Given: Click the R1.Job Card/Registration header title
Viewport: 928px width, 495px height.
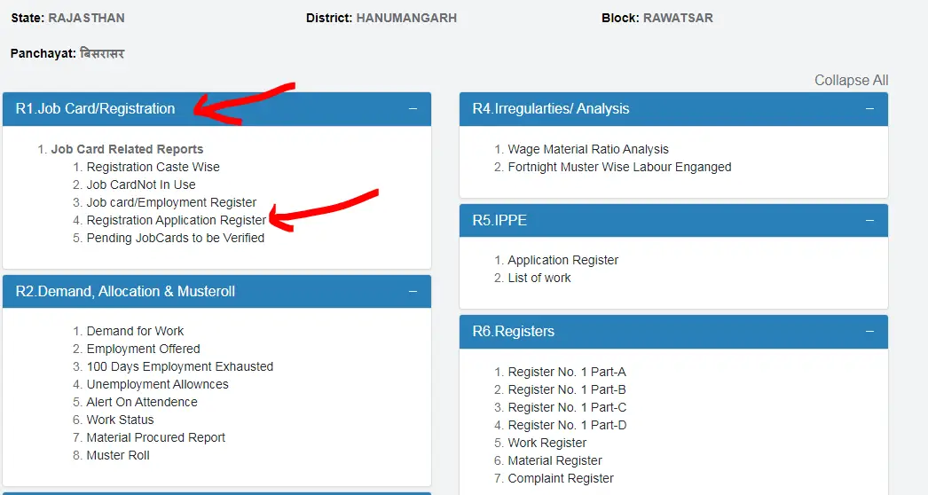Looking at the screenshot, I should [95, 109].
